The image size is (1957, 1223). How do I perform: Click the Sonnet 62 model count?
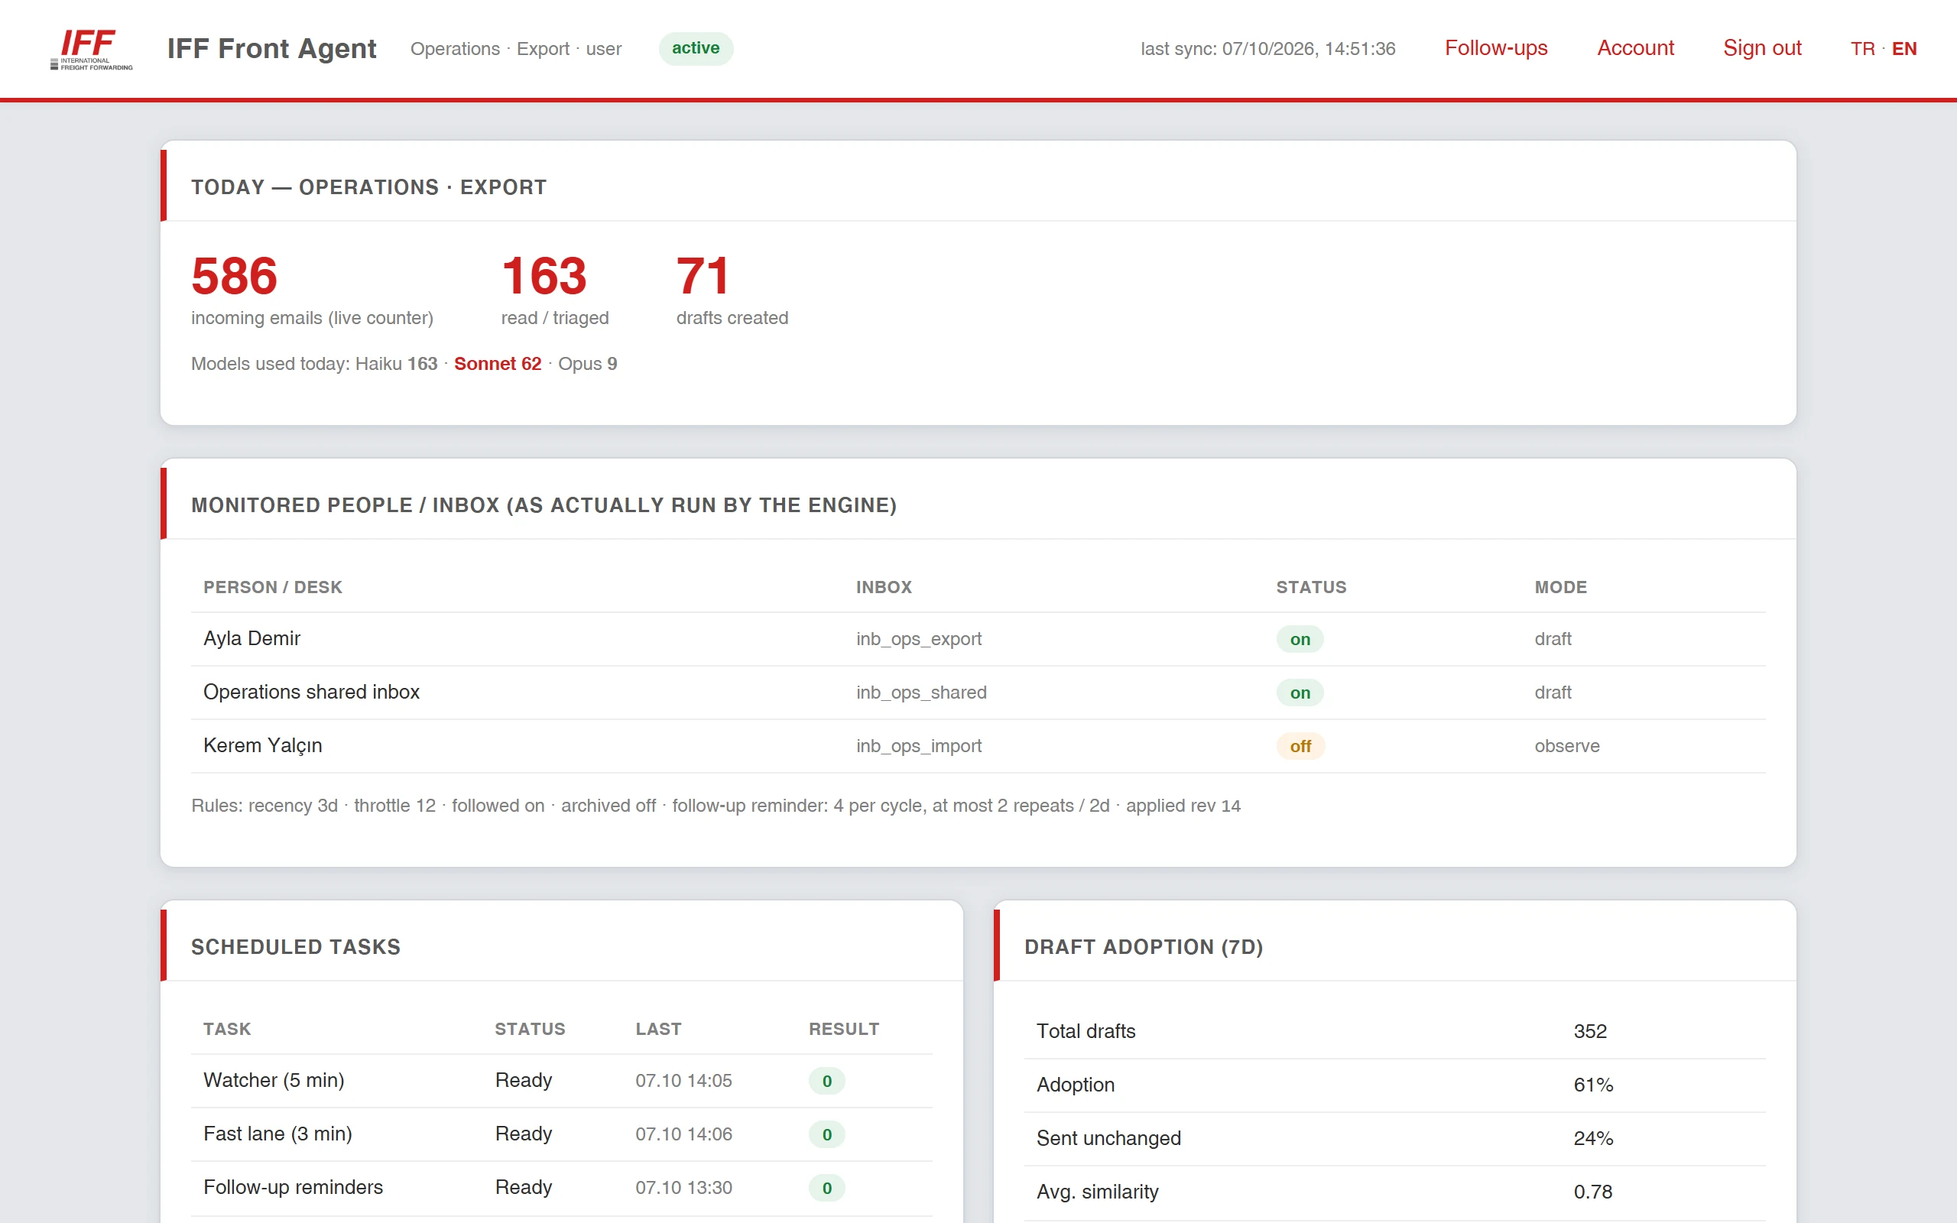(x=498, y=364)
